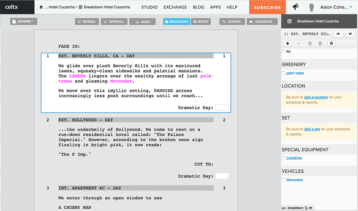Open Aaton Cohe... account dropdown
Screen dimensions: 358x211
click(x=336, y=7)
